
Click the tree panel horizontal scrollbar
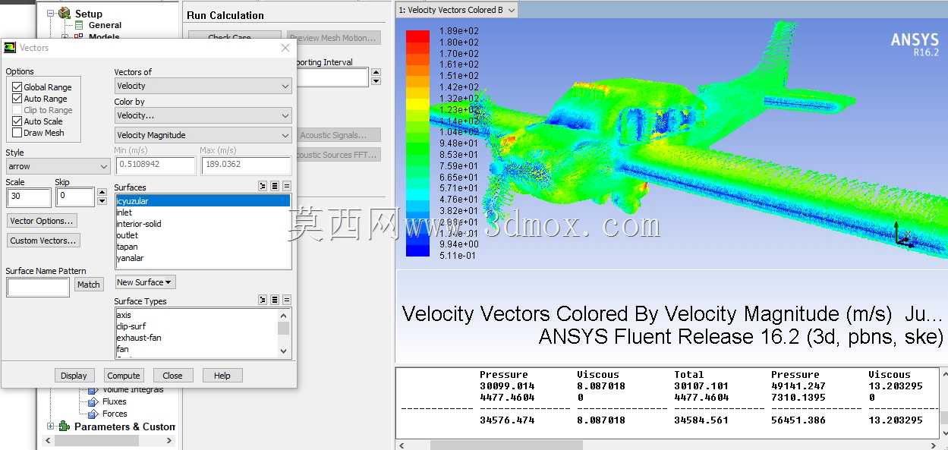point(109,441)
